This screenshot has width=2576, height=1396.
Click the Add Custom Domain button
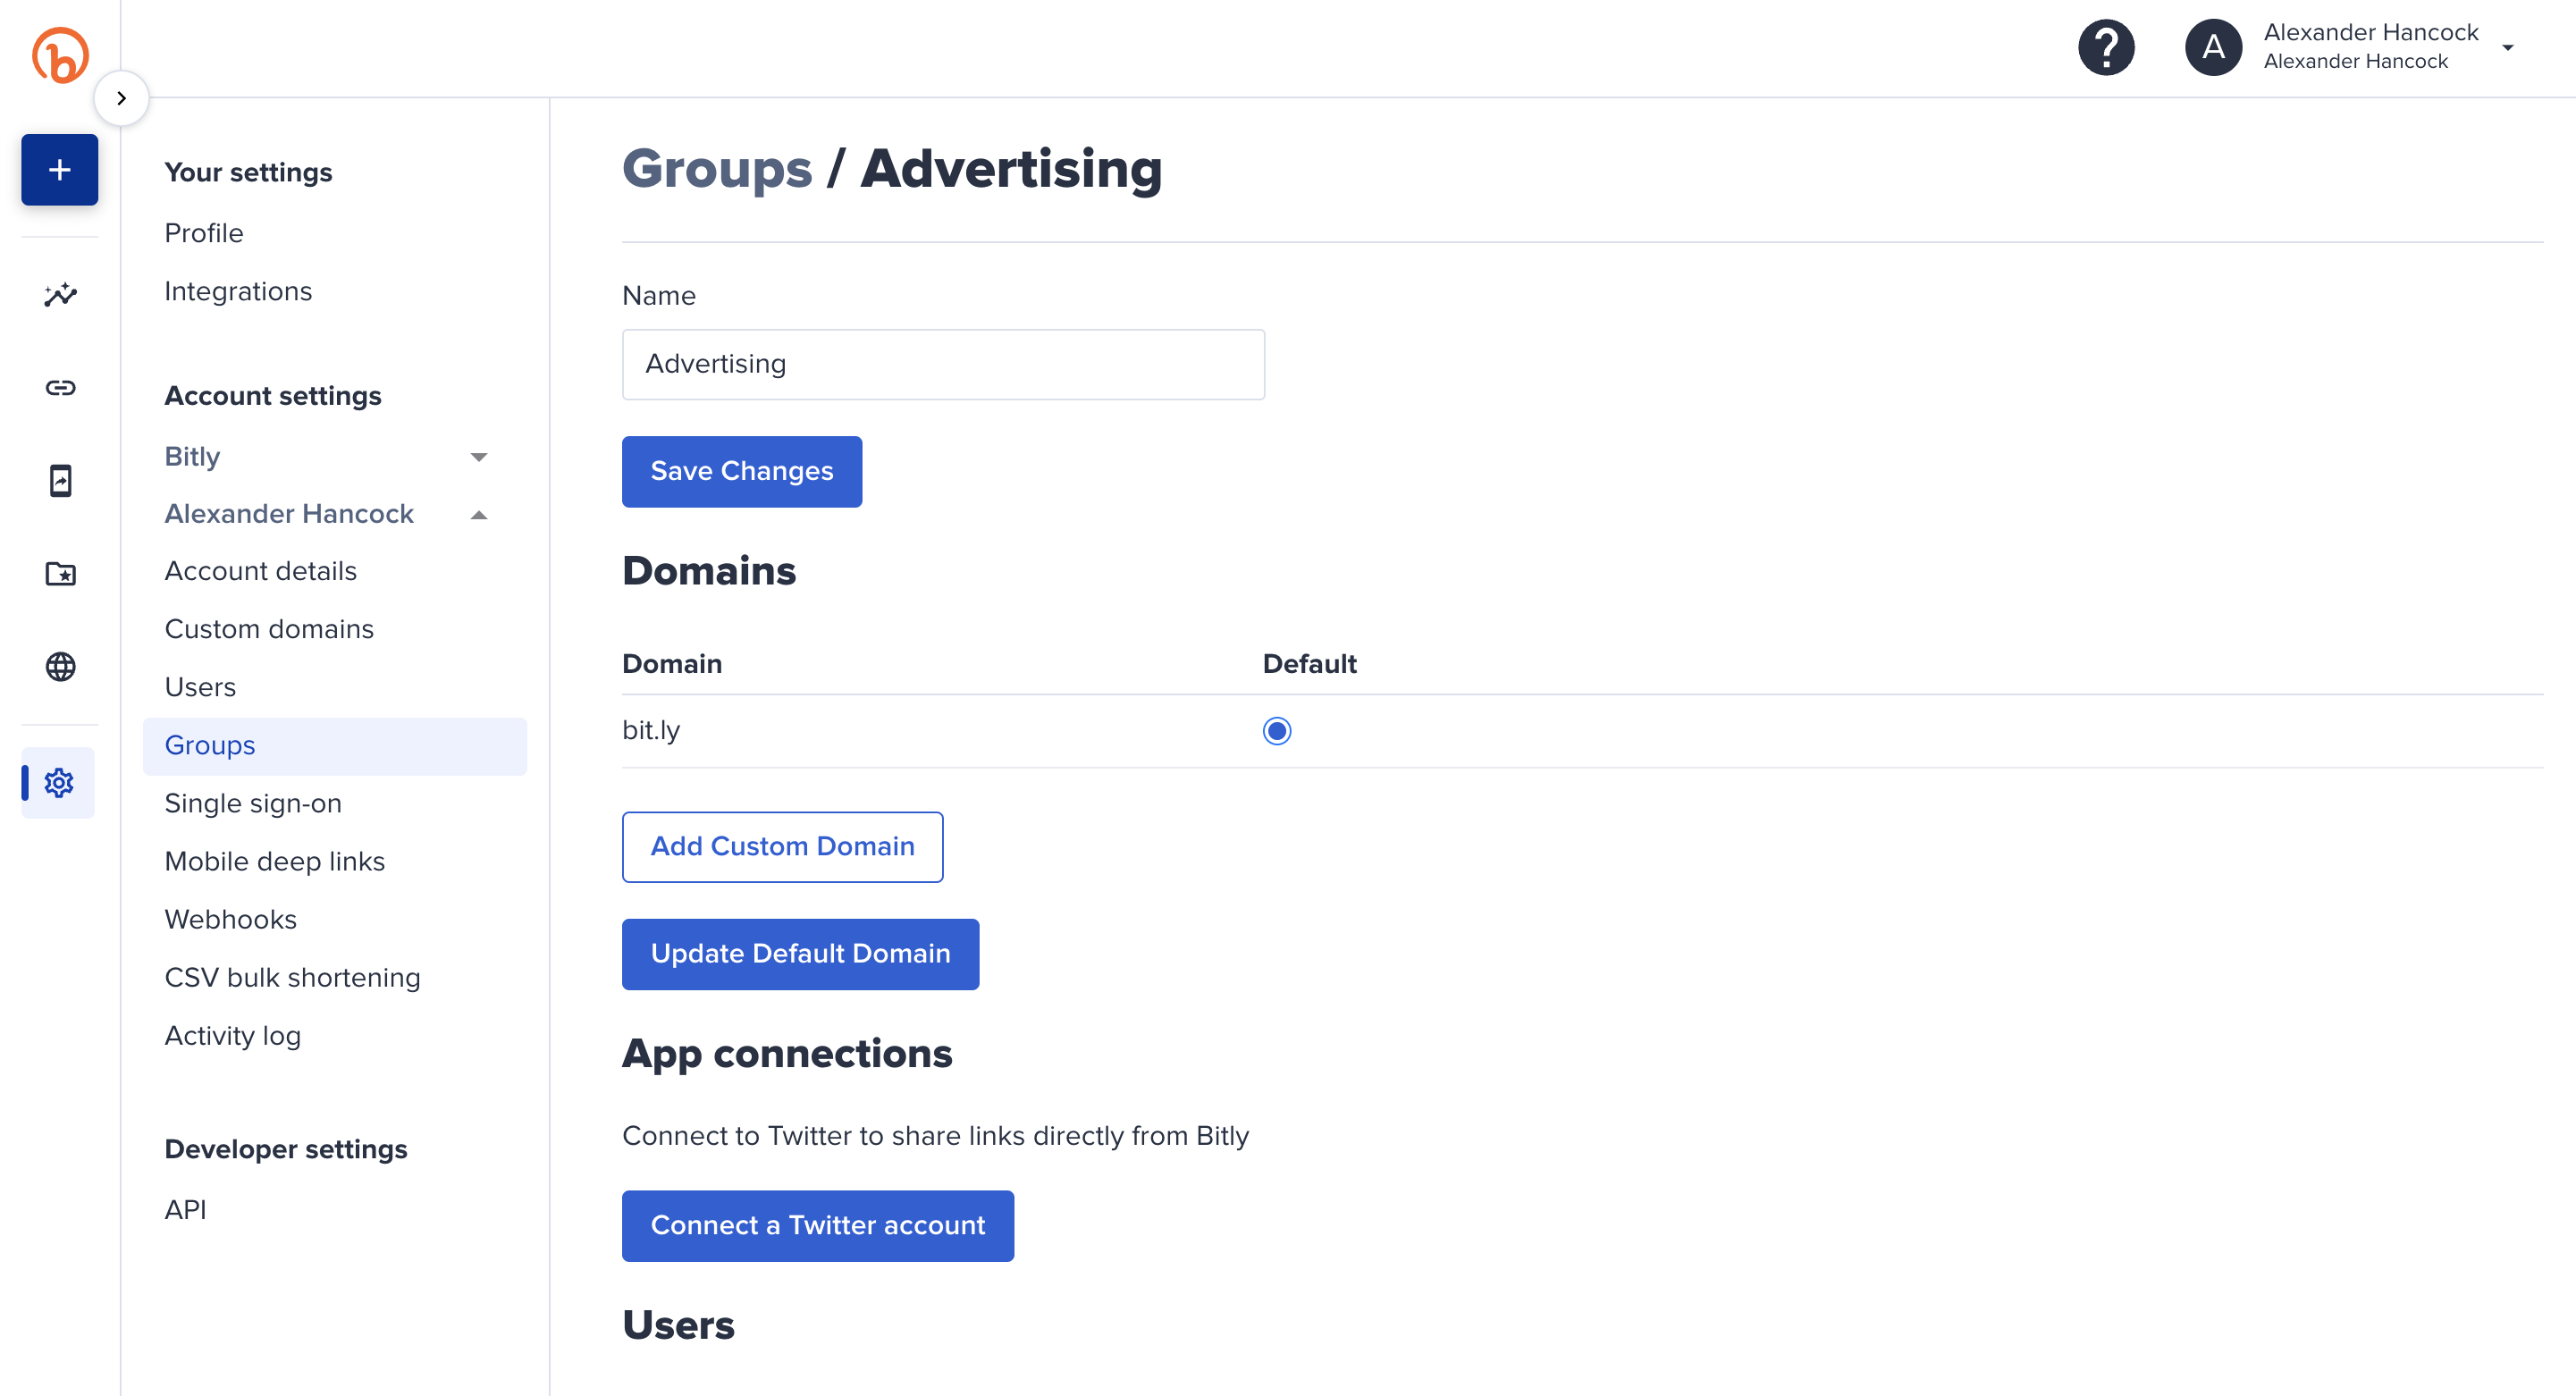coord(782,846)
